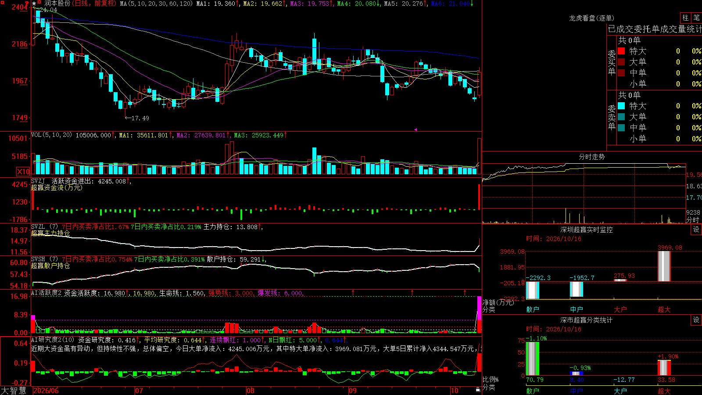Click the 分时走势 panel title
This screenshot has width=702, height=395.
click(591, 157)
